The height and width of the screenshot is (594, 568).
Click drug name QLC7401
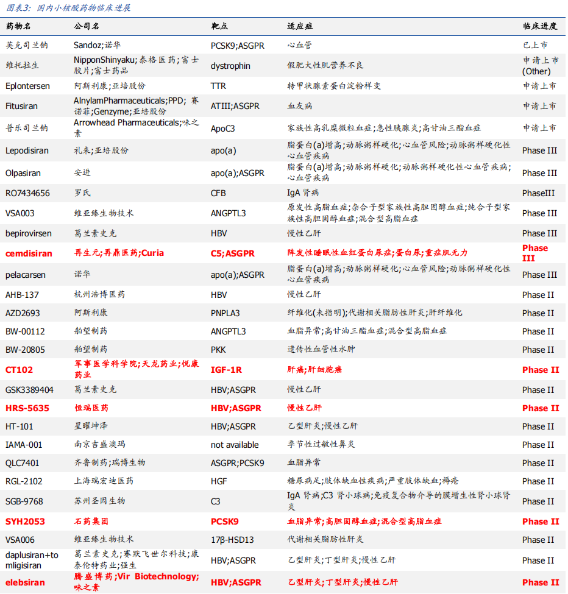click(x=23, y=463)
